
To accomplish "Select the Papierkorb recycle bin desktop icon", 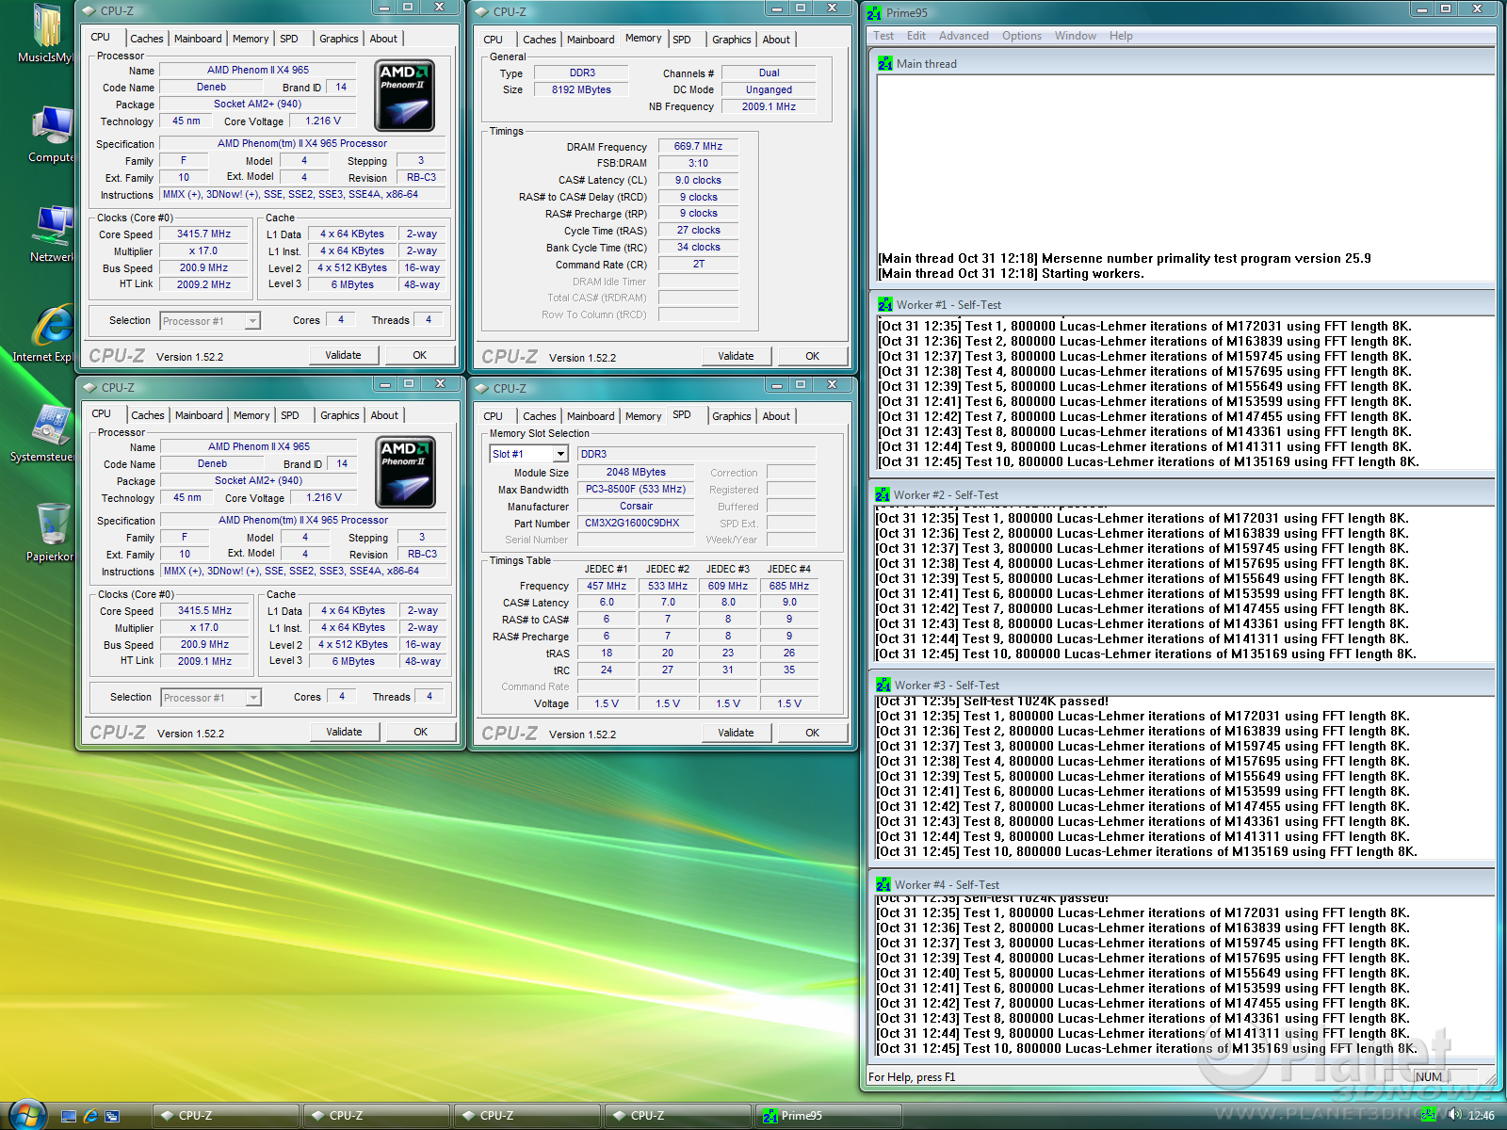I will pyautogui.click(x=52, y=525).
